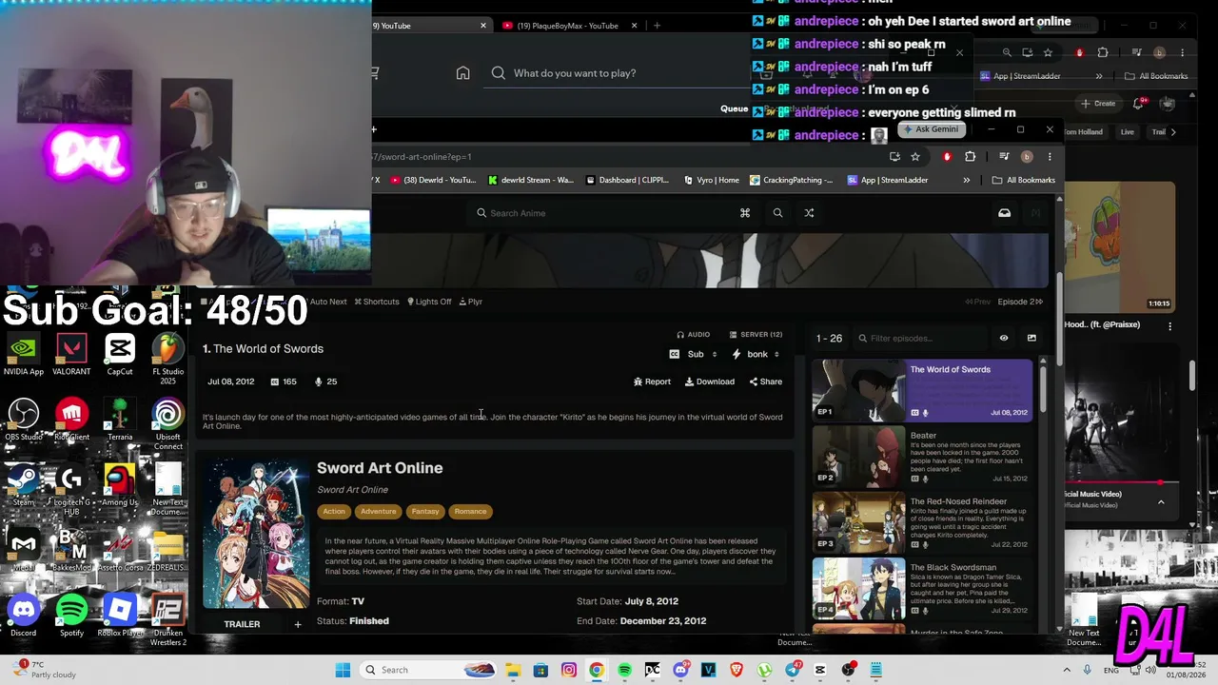Click the install app icon in address bar
Screen dimensions: 1218x685
coord(894,157)
